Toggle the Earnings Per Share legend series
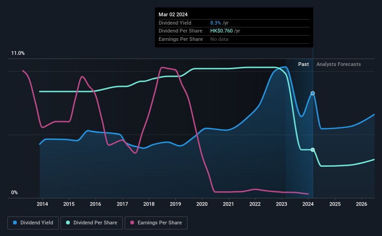 click(156, 223)
